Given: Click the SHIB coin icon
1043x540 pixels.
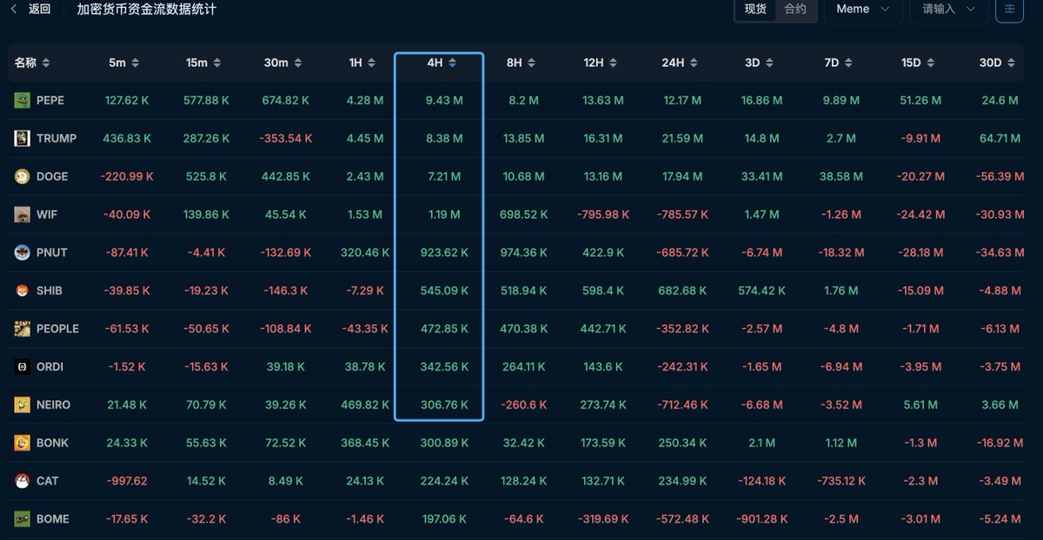Looking at the screenshot, I should click(23, 291).
